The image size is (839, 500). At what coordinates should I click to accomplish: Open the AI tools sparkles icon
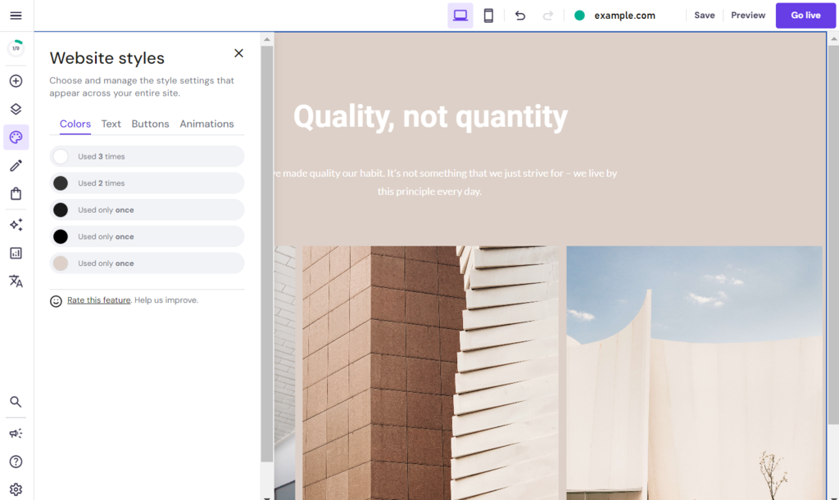coord(16,224)
